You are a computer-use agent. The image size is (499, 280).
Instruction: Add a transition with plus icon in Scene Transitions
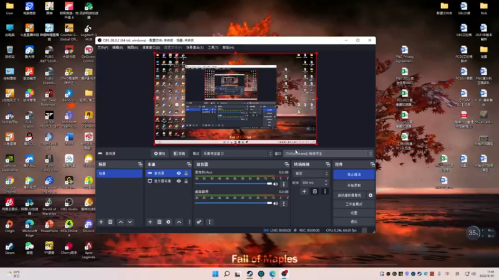pos(304,192)
